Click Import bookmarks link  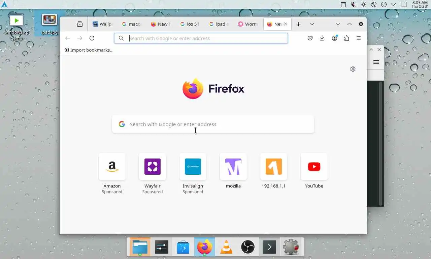(89, 50)
